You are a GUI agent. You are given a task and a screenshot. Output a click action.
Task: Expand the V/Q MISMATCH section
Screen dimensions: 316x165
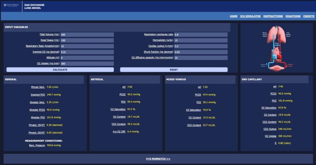pos(158,159)
